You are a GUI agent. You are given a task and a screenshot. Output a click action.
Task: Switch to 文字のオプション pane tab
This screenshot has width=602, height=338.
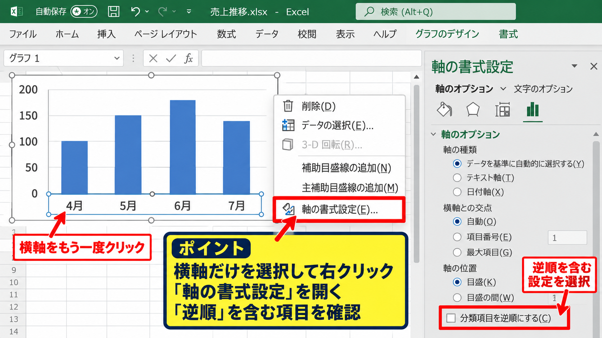(543, 89)
